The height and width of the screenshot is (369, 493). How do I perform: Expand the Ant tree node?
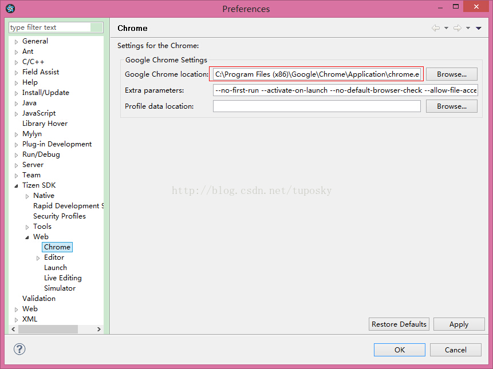click(17, 52)
